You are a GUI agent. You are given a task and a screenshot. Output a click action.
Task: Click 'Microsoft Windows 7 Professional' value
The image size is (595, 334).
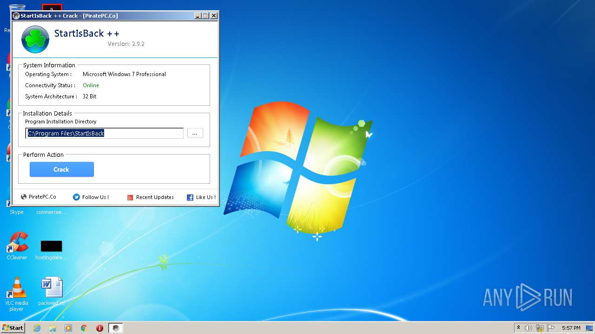(124, 74)
